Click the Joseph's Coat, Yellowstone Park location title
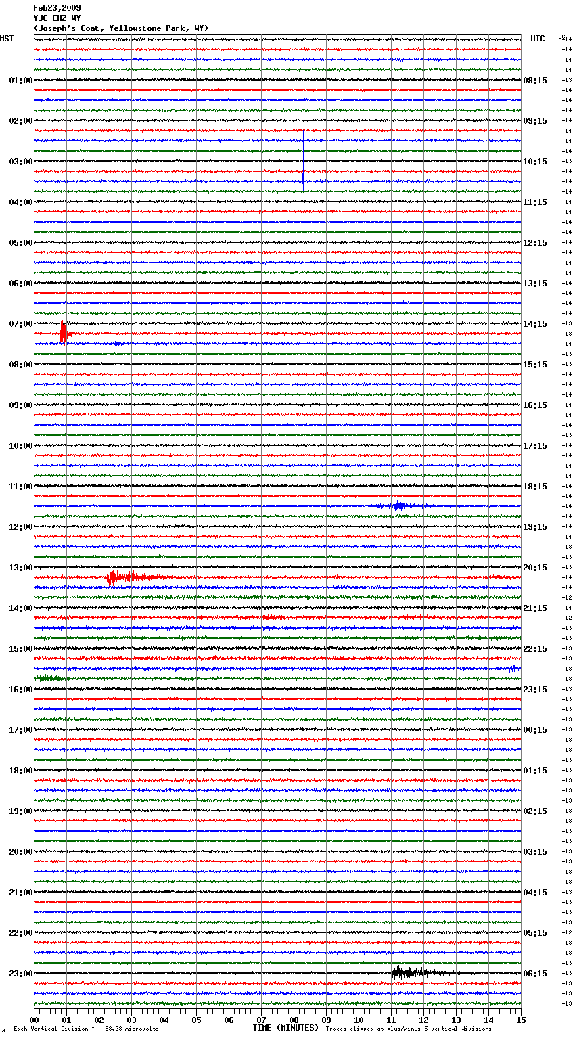575x1038 pixels. tap(121, 28)
